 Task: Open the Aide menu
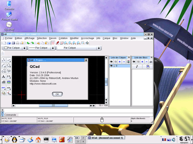[133, 38]
